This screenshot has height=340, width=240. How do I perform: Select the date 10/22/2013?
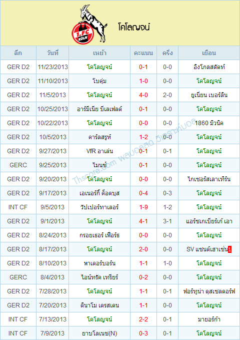(52, 123)
